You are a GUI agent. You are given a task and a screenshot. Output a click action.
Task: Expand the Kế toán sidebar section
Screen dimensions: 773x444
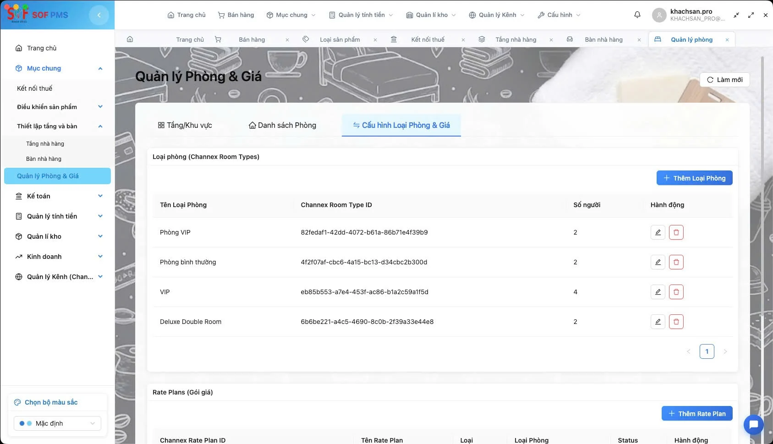tap(57, 196)
